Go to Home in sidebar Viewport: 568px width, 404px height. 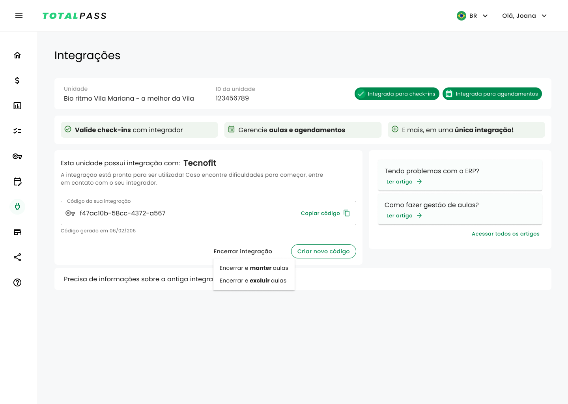tap(17, 55)
